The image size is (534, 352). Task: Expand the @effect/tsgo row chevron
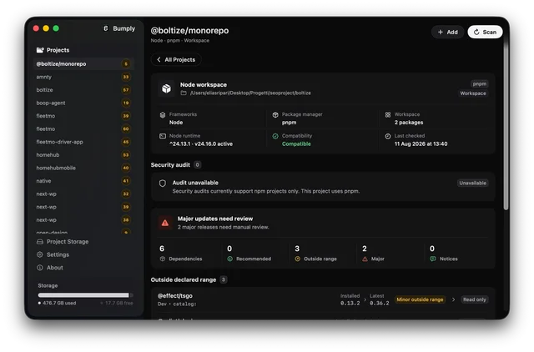pos(453,299)
